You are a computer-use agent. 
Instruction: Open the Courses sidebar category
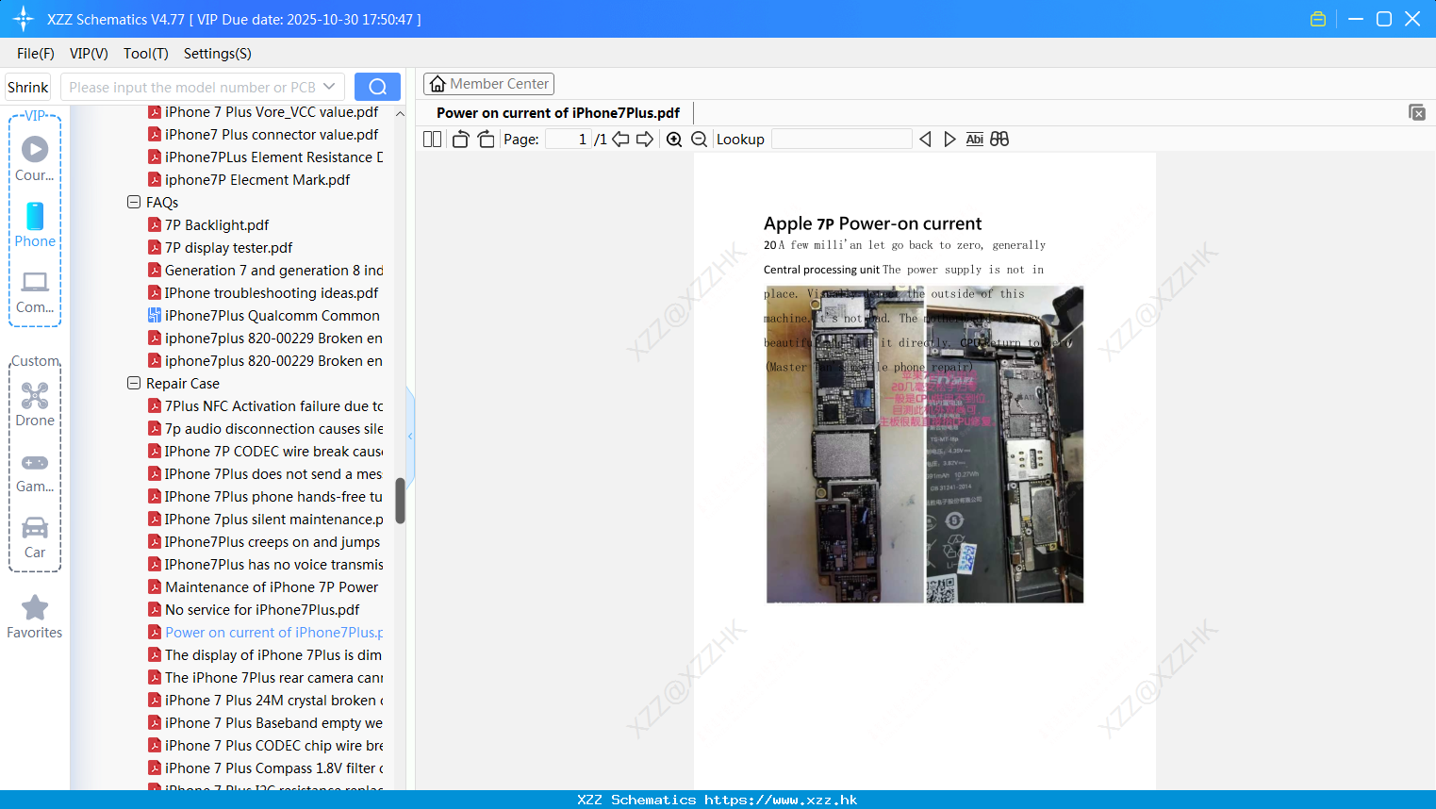pos(35,158)
